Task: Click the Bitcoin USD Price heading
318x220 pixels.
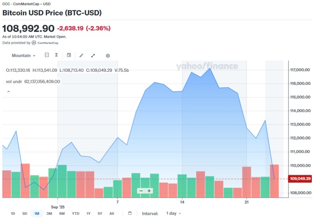Action: tap(52, 13)
